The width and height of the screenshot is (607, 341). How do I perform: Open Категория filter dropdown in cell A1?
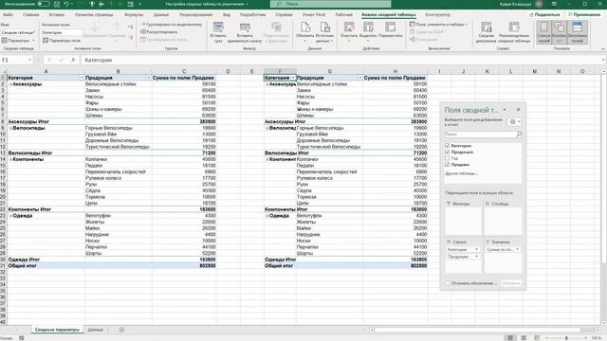[82, 78]
